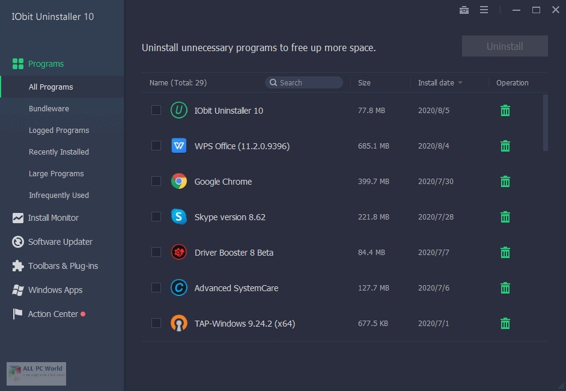The height and width of the screenshot is (391, 566).
Task: Delete Google Chrome via trash icon
Action: (505, 181)
